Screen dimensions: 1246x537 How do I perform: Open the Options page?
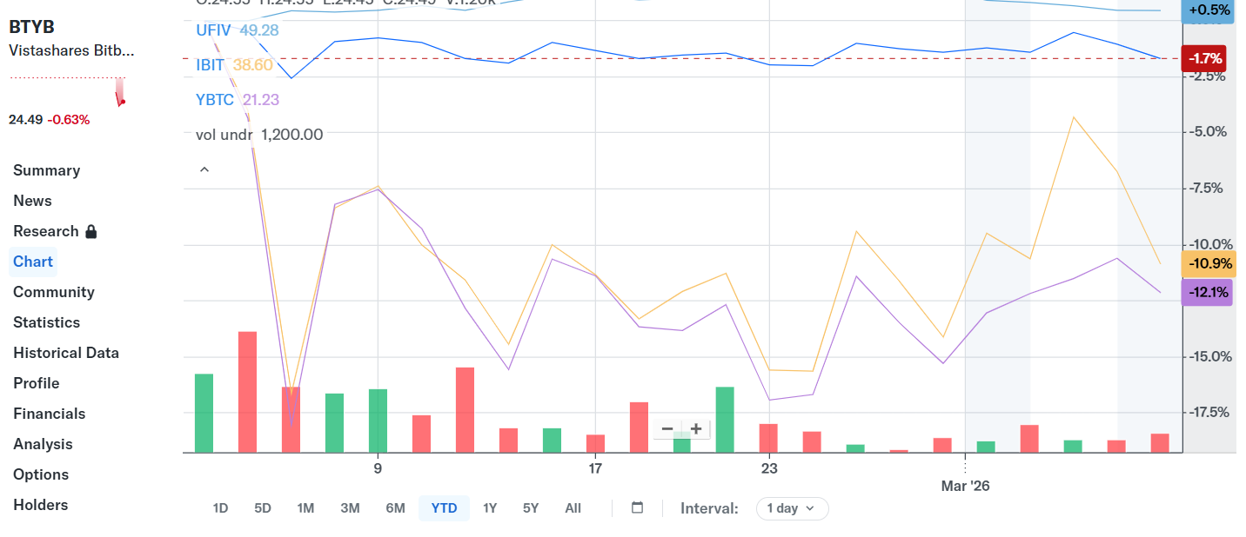point(41,474)
